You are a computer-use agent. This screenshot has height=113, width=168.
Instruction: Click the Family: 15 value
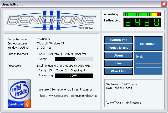point(45,70)
